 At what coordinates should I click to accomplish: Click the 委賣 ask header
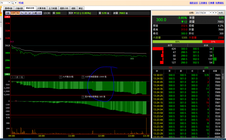[206, 45]
